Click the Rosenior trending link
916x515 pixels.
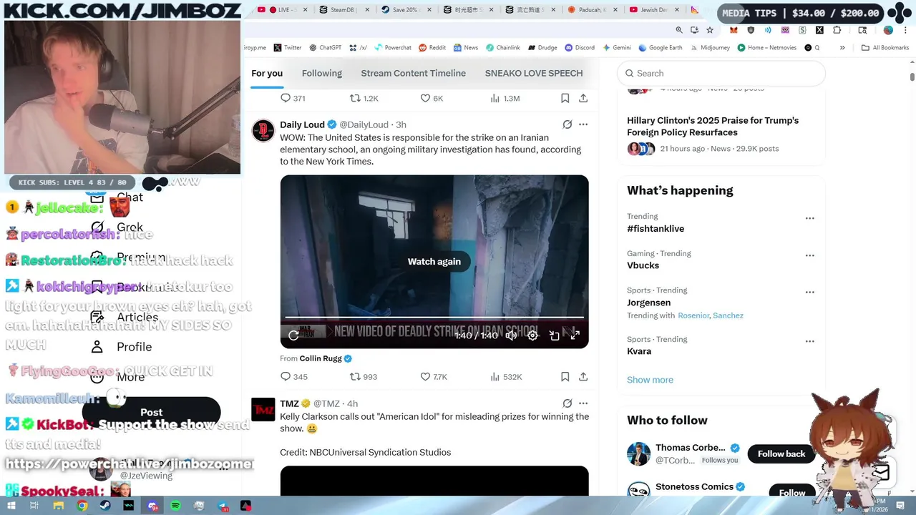coord(693,315)
